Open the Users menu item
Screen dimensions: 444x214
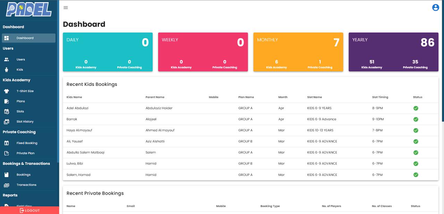coord(28,60)
